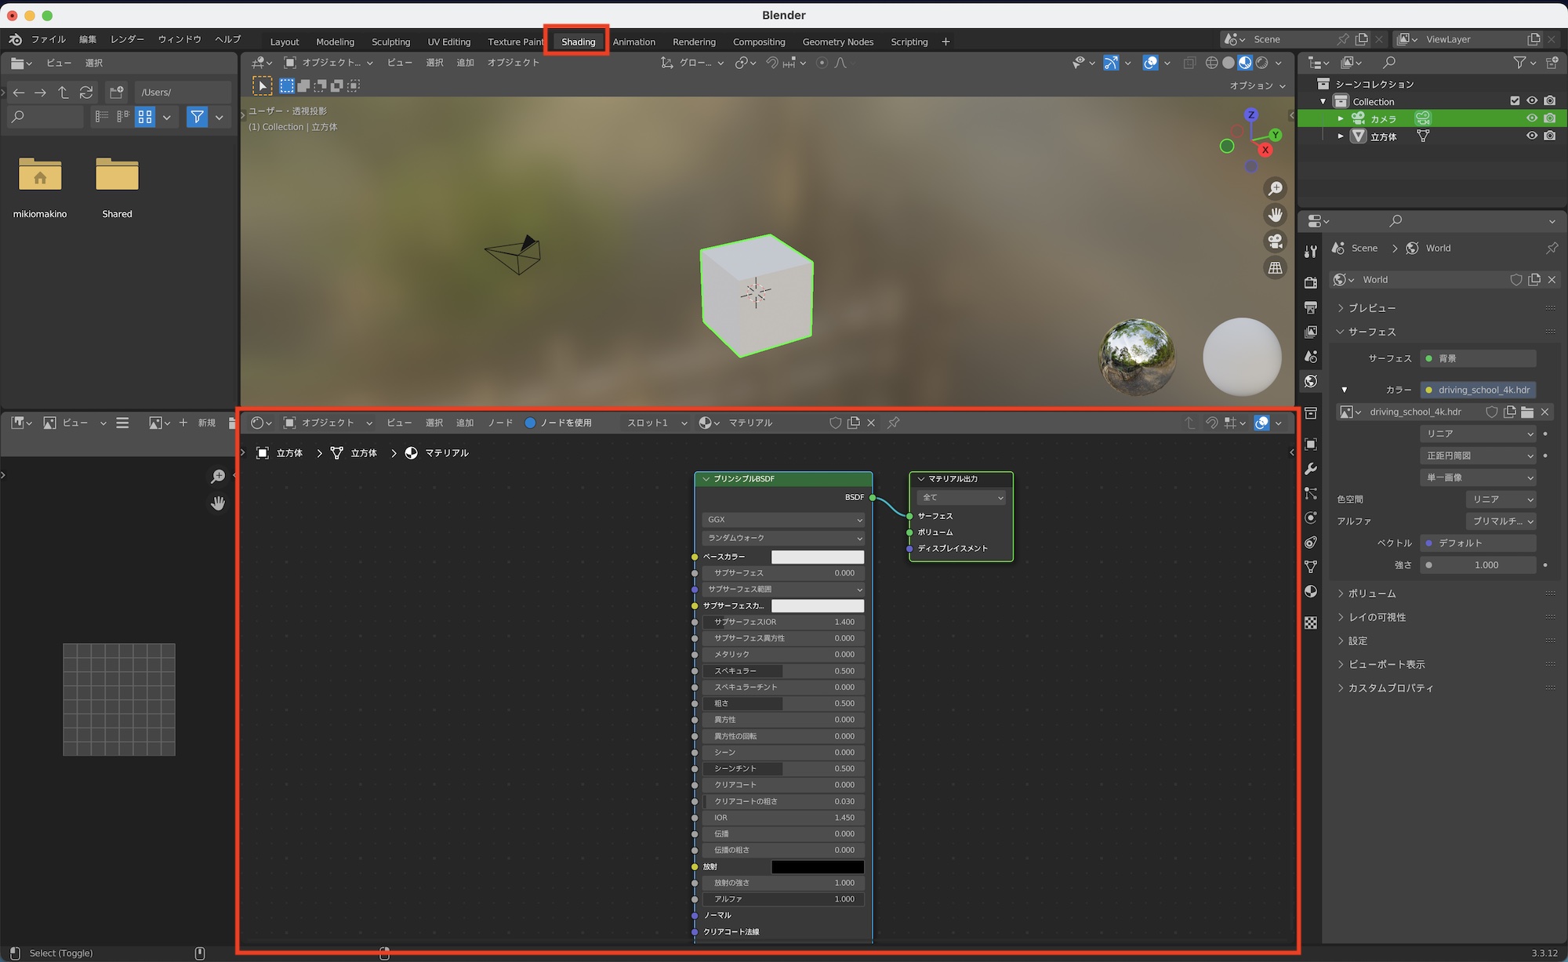Click the driving_school_4k.hdr color button
This screenshot has width=1568, height=962.
(x=1478, y=390)
